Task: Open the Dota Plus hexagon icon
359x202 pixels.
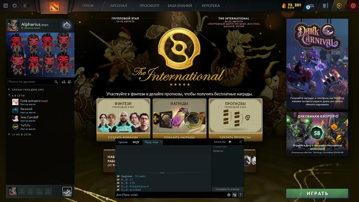Action: pyautogui.click(x=339, y=6)
